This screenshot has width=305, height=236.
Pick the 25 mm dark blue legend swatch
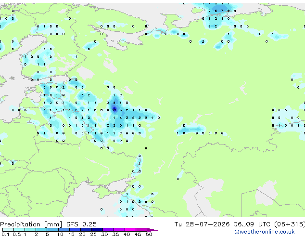click(97, 230)
